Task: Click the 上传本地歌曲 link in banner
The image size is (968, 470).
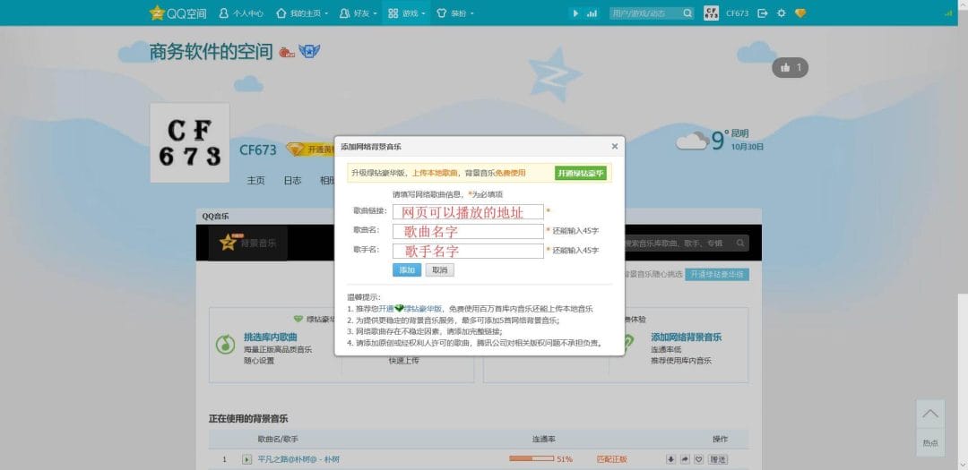Action: (x=436, y=174)
